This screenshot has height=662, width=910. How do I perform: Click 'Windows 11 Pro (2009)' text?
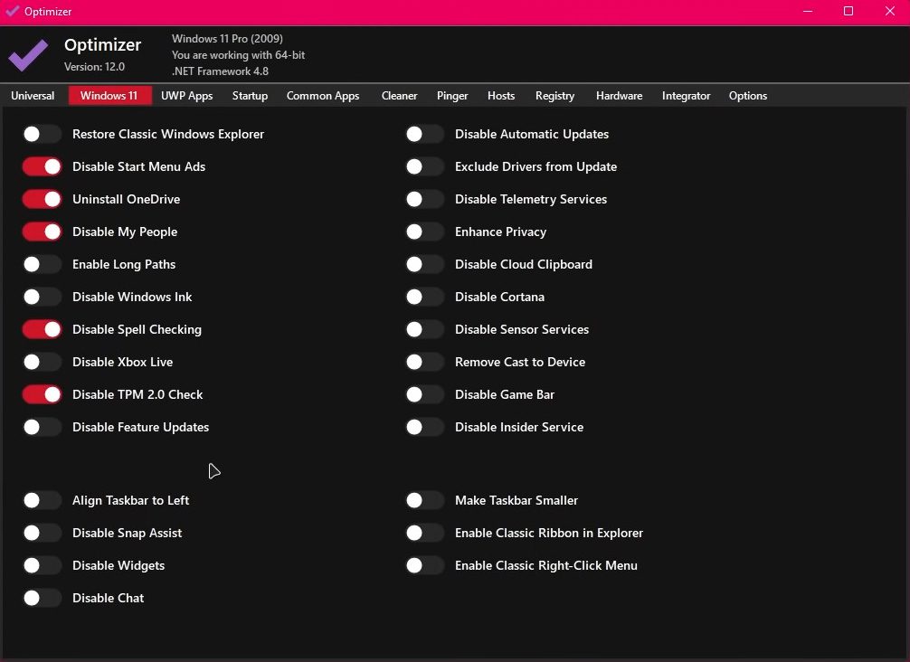click(228, 39)
